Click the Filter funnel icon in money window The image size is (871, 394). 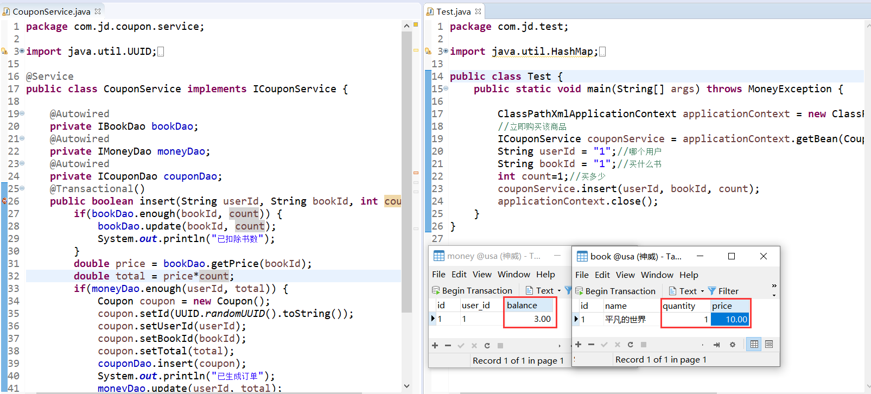tap(568, 290)
